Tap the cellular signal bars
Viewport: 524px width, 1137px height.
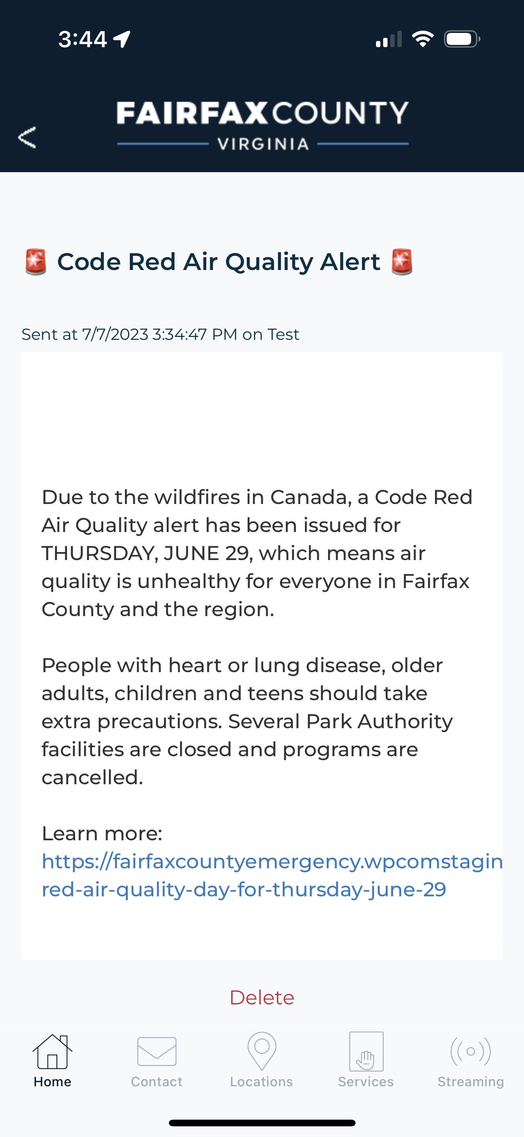[x=389, y=39]
